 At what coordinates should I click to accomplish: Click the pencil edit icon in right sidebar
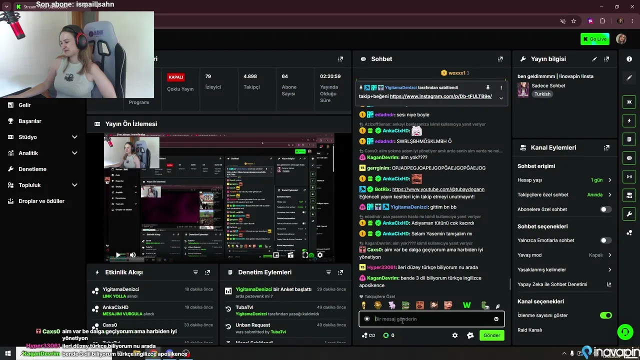click(x=629, y=77)
